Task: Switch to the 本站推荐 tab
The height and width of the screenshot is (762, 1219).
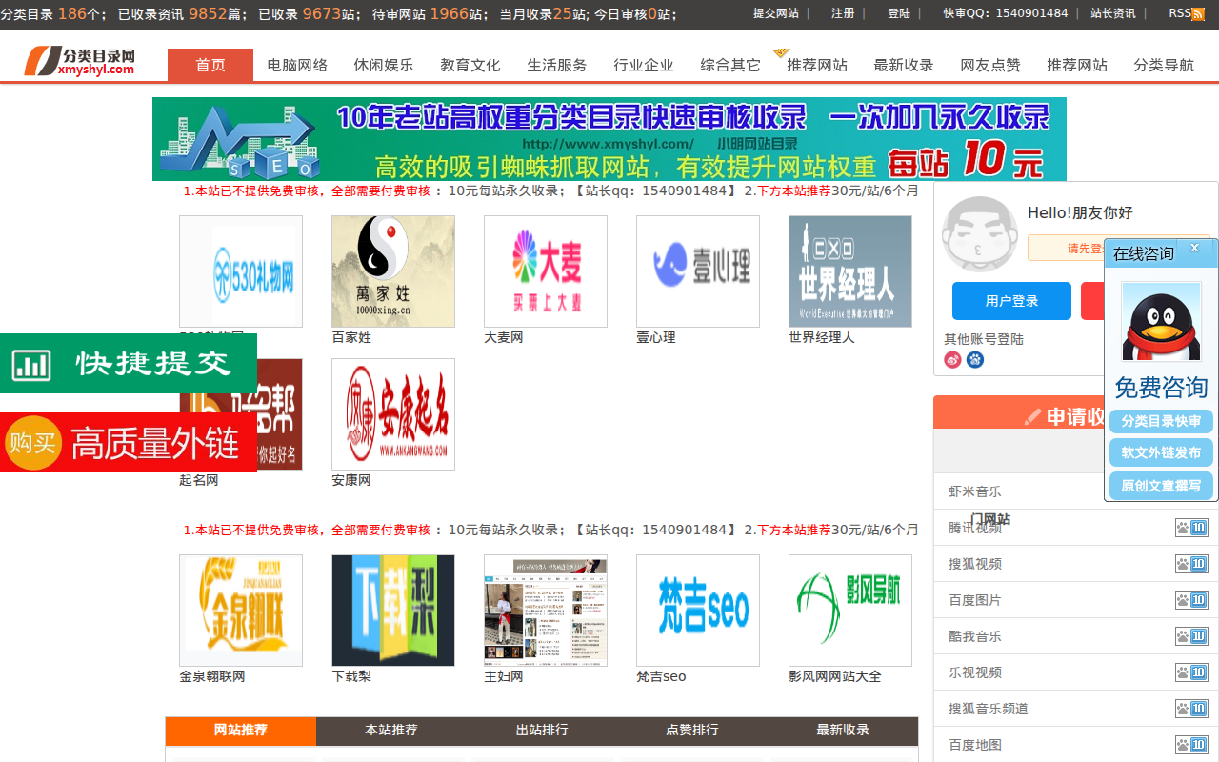Action: [x=391, y=731]
